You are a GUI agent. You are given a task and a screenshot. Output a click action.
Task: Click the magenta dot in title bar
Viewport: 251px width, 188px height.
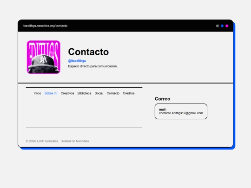(x=227, y=26)
